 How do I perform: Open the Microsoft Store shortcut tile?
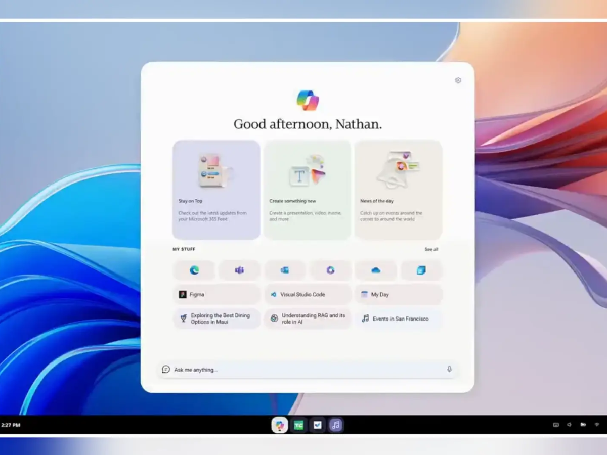[421, 270]
